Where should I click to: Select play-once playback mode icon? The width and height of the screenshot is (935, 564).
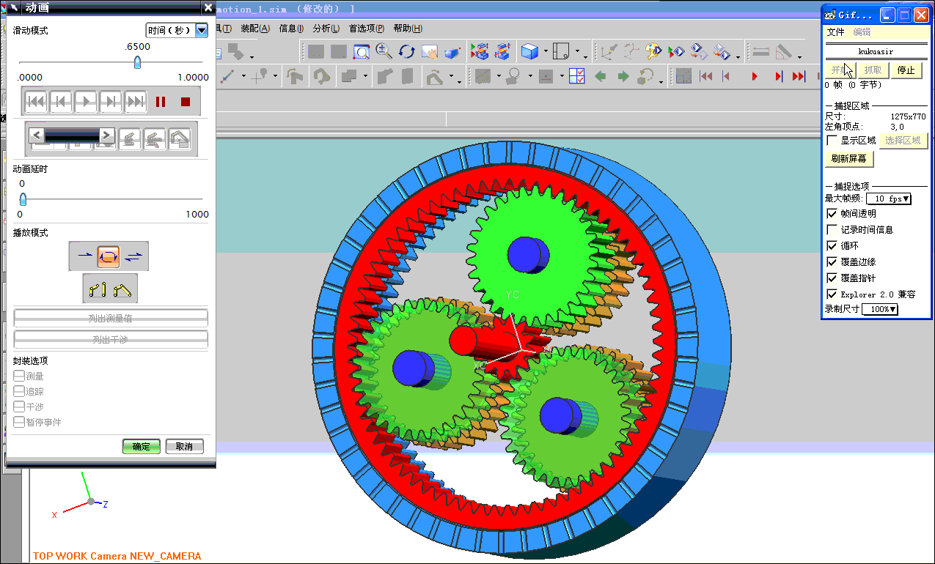(84, 256)
